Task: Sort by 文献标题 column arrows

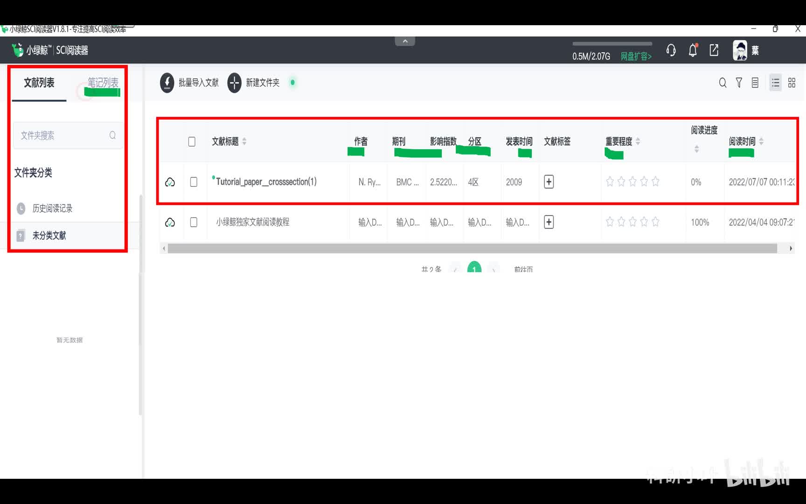Action: coord(244,141)
